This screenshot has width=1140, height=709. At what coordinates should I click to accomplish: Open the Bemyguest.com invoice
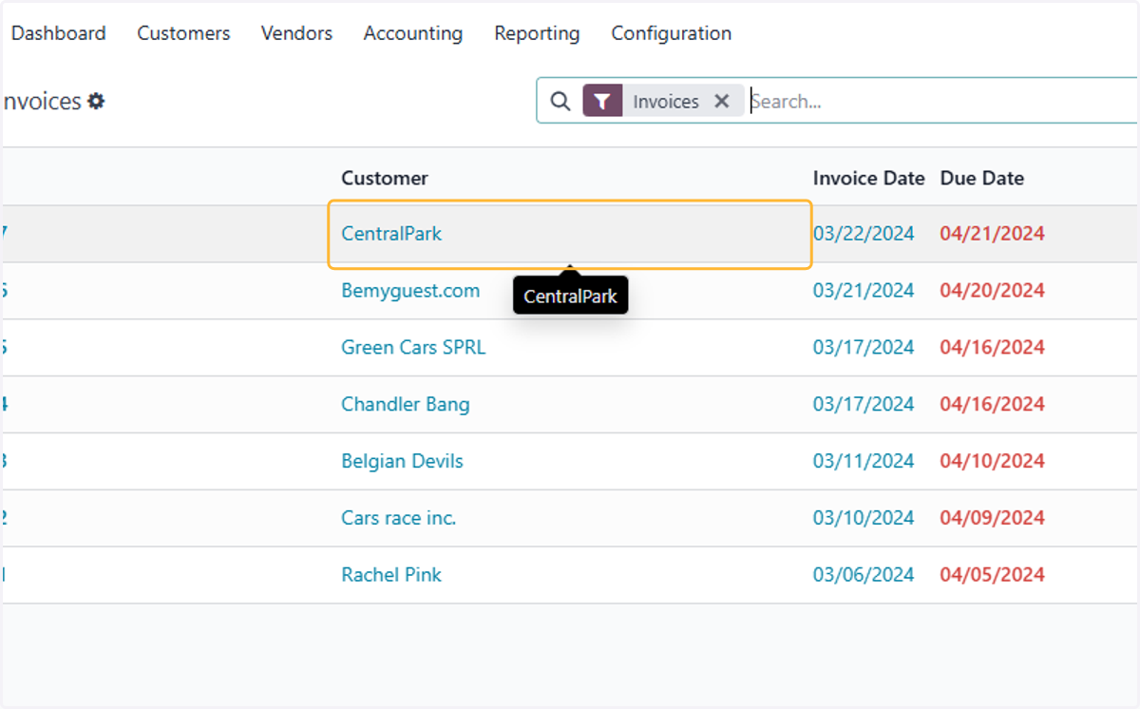[x=410, y=290]
